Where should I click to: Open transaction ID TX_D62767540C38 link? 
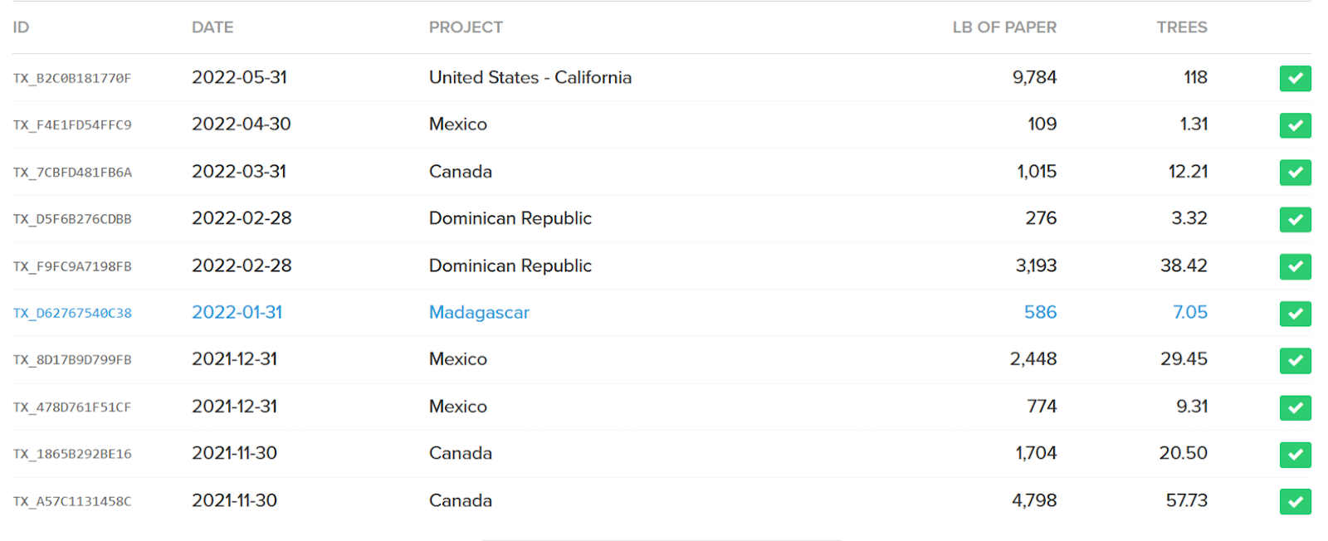(72, 314)
